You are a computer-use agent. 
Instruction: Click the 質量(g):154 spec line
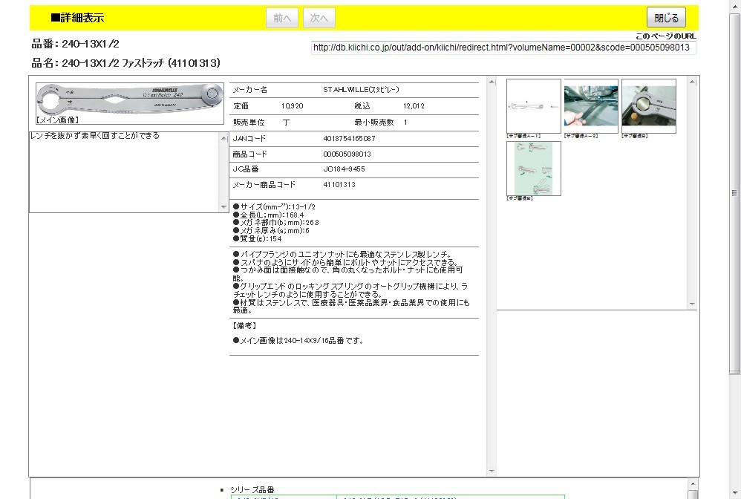[x=258, y=238]
